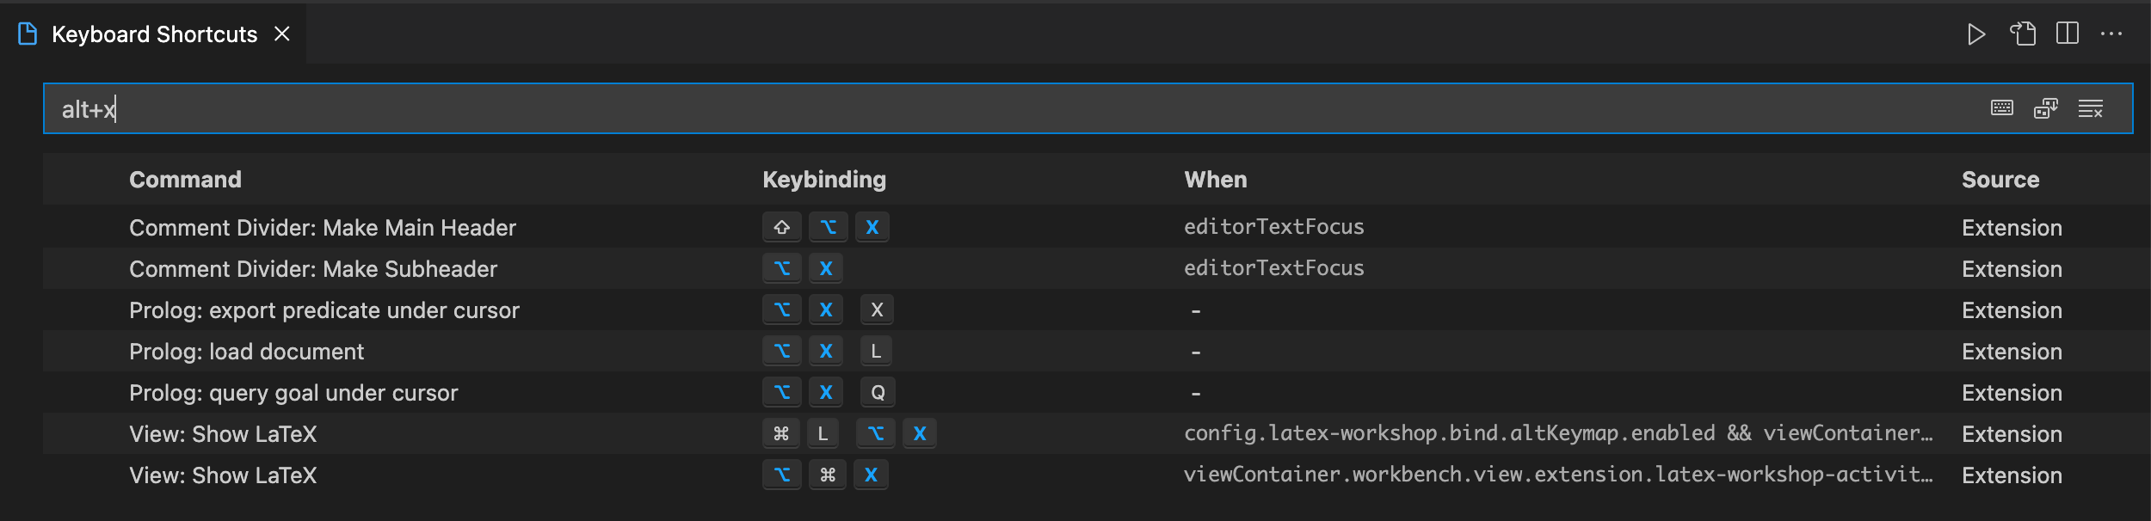Sort the list by the Command column header
Viewport: 2151px width, 521px height.
tap(184, 180)
